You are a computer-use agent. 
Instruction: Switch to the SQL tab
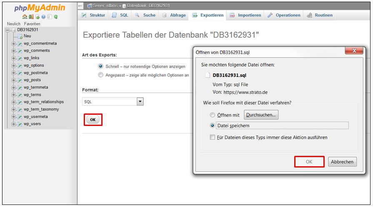pos(120,15)
